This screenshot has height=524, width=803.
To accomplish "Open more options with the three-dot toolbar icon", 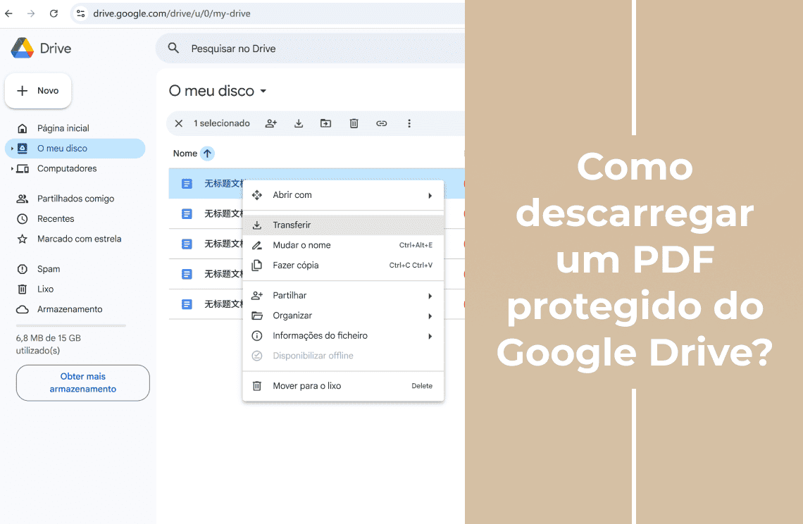I will (x=409, y=123).
